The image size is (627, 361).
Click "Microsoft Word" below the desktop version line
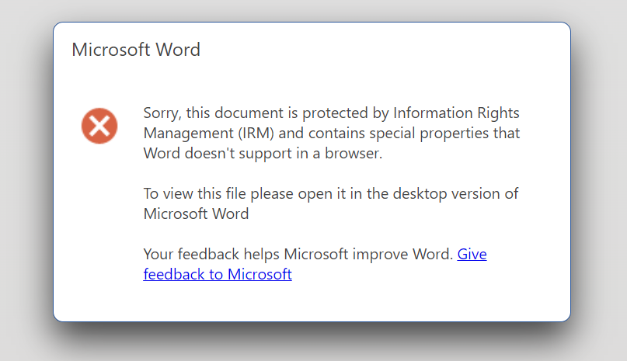click(196, 213)
